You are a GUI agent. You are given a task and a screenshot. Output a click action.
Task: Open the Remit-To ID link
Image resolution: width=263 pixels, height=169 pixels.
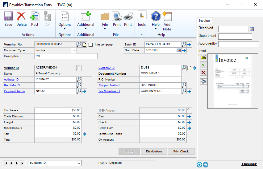click(12, 85)
